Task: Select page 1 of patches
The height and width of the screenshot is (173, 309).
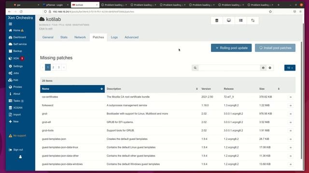Action: pos(48,67)
